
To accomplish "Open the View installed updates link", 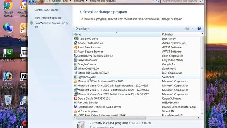I will tap(48, 18).
